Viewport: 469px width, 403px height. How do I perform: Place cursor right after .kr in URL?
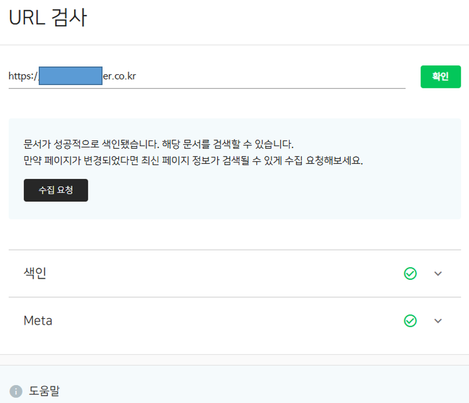point(137,76)
